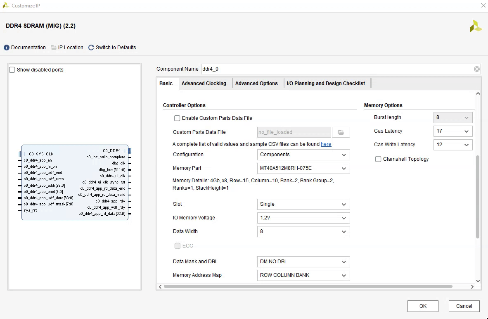Click the scroll right arrow
Image resolution: width=488 pixels, height=319 pixels.
click(x=472, y=287)
